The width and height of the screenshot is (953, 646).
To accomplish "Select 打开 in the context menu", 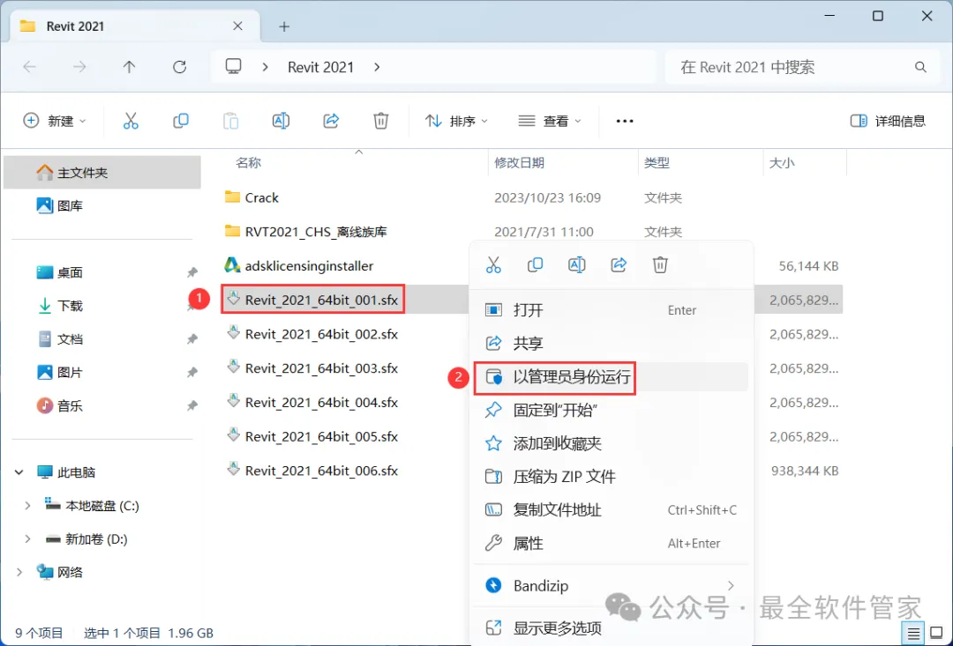I will coord(611,310).
